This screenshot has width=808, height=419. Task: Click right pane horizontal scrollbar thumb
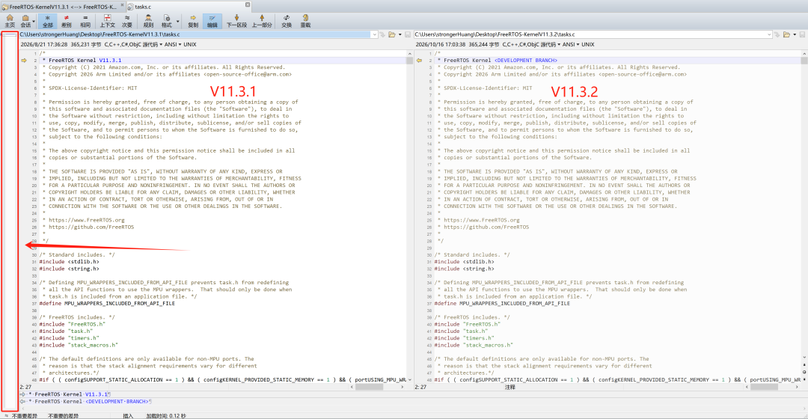764,387
